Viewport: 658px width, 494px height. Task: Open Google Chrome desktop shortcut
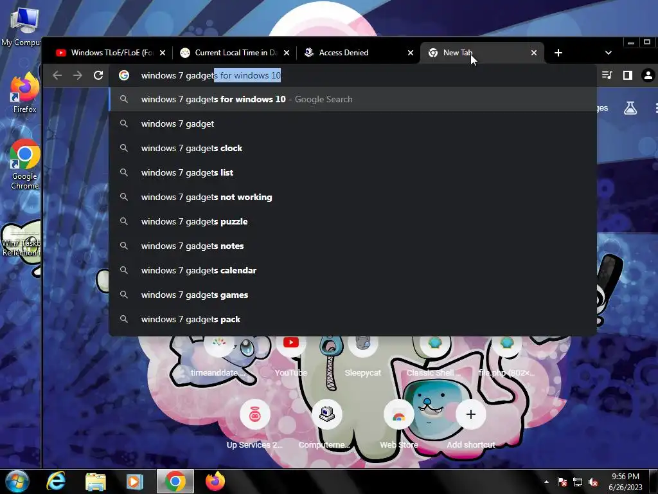pos(24,164)
